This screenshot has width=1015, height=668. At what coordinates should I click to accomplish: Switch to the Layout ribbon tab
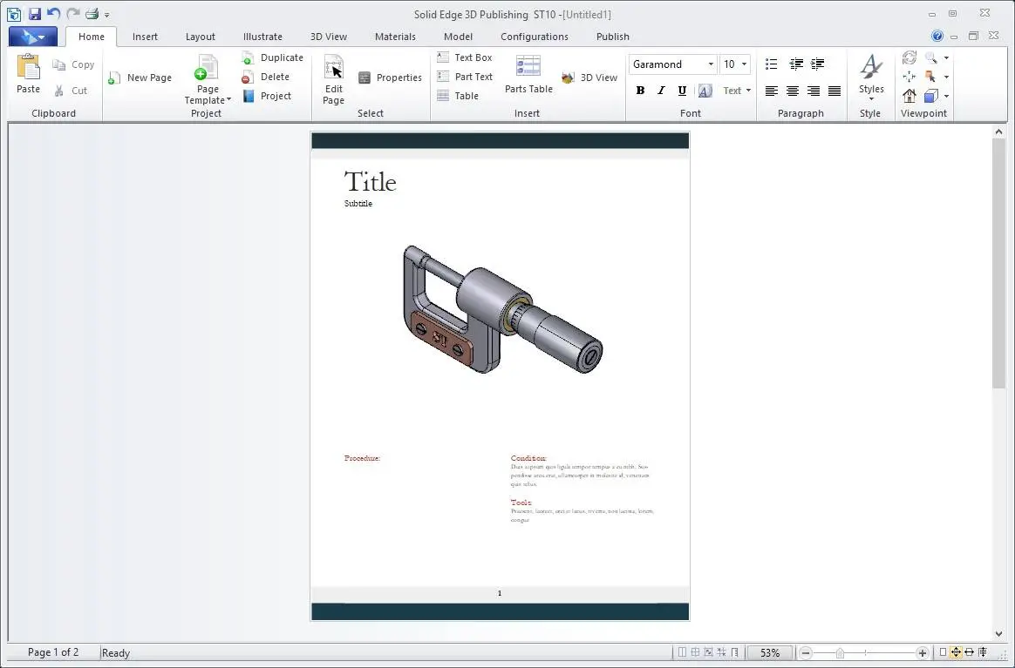click(x=200, y=37)
